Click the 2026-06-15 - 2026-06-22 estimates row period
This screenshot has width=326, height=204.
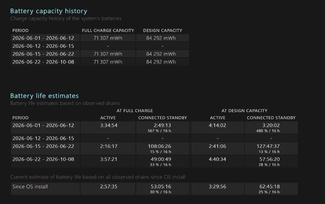pyautogui.click(x=43, y=146)
